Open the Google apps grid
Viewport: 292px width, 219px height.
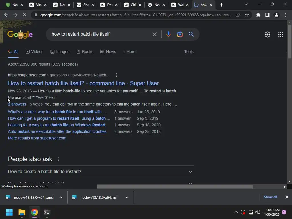click(281, 35)
